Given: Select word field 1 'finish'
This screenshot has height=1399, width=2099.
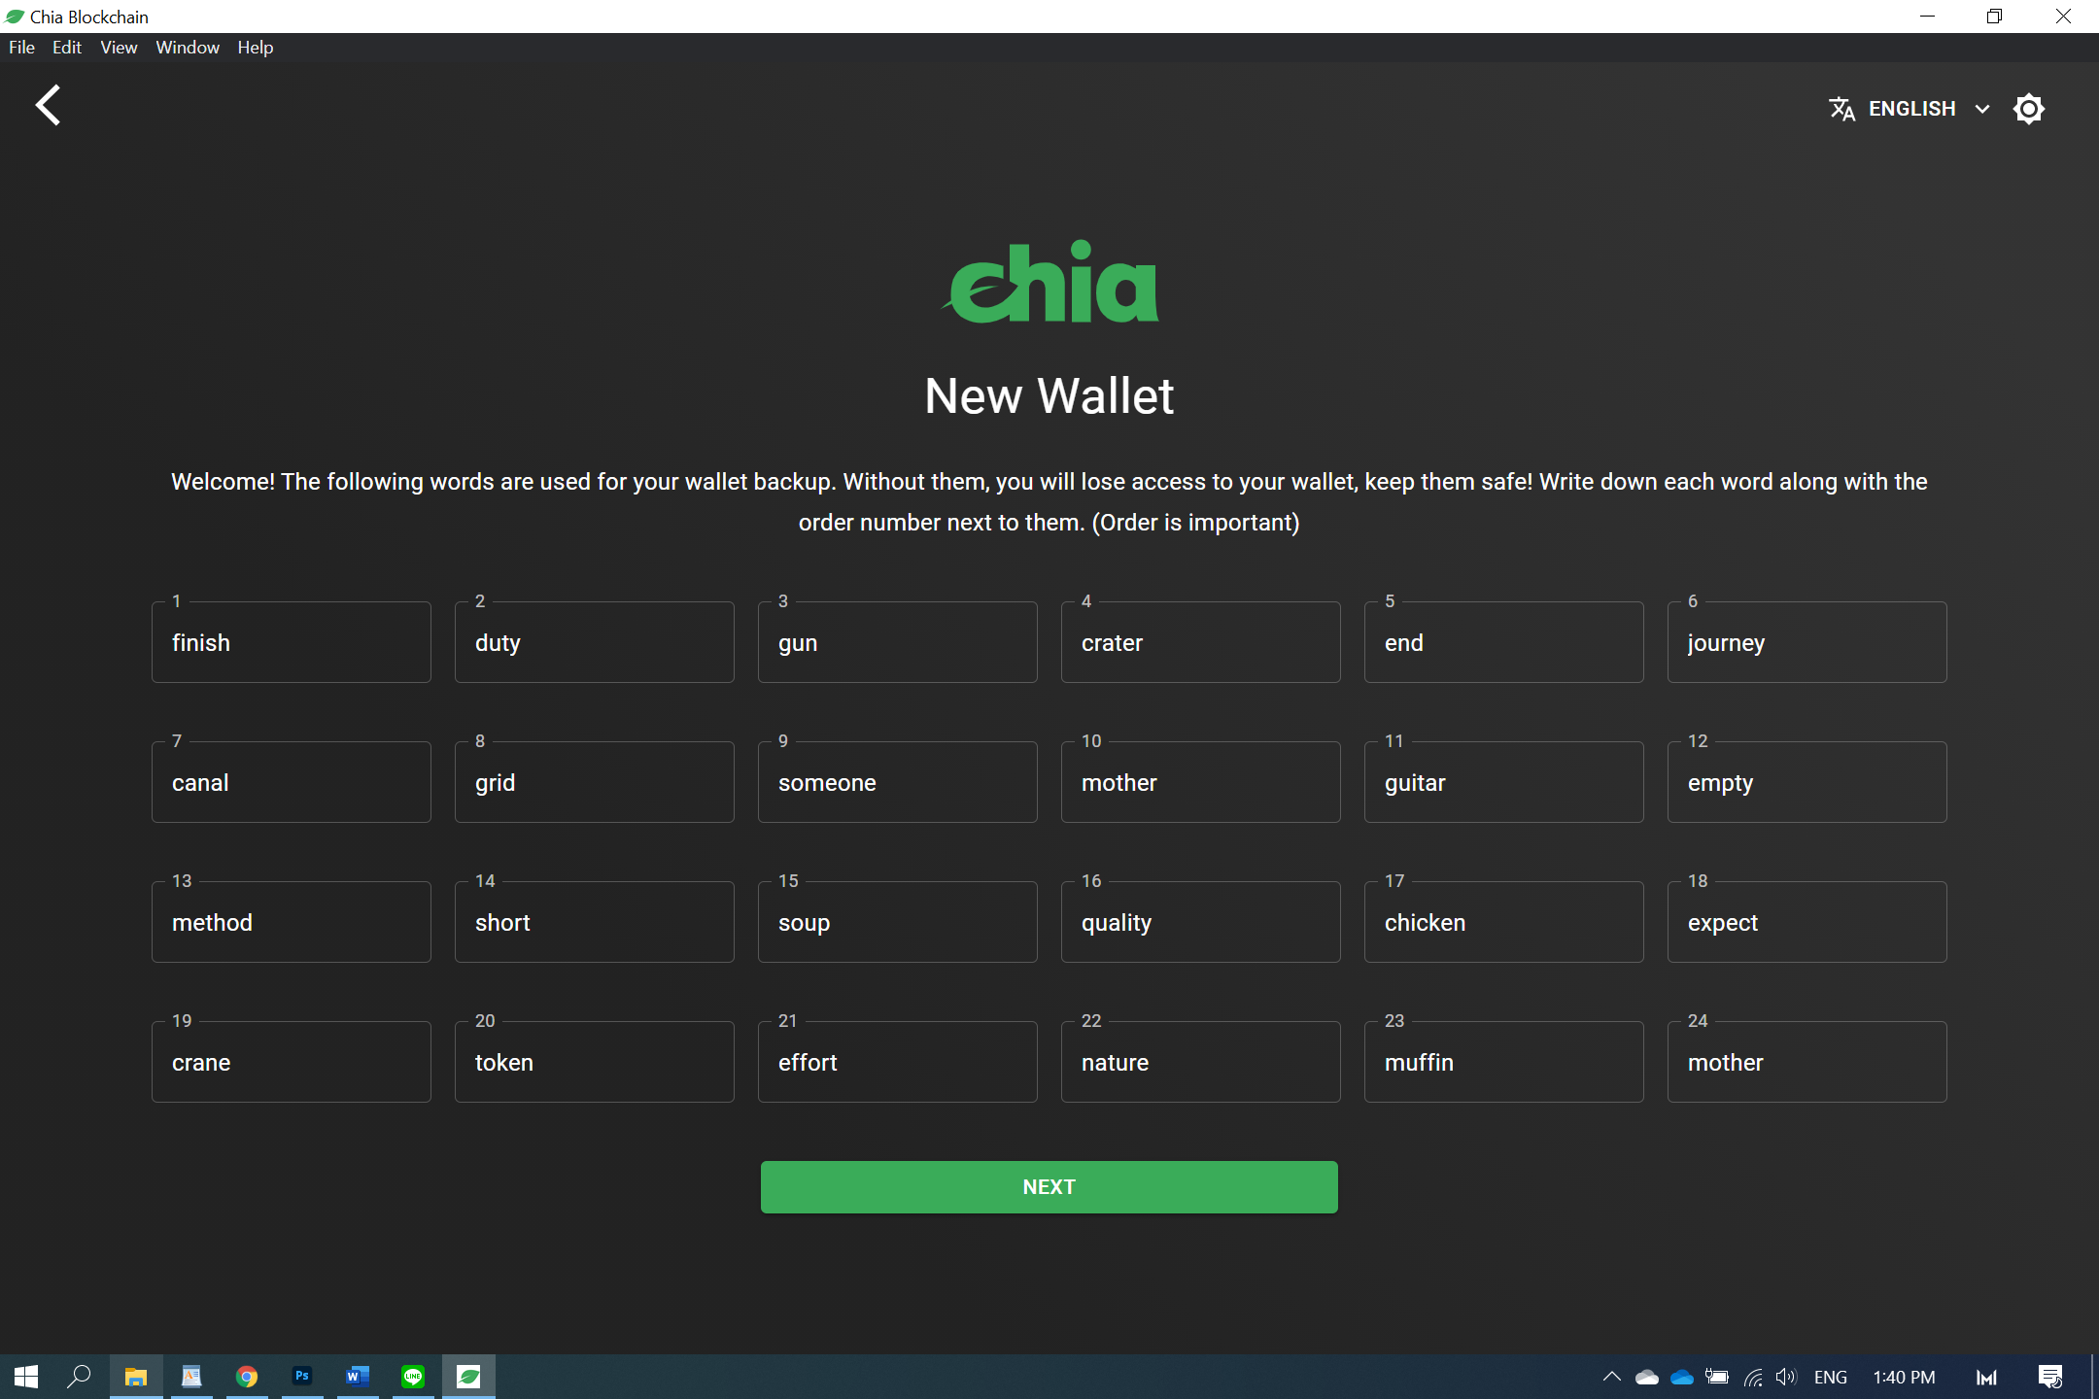Looking at the screenshot, I should pyautogui.click(x=291, y=642).
